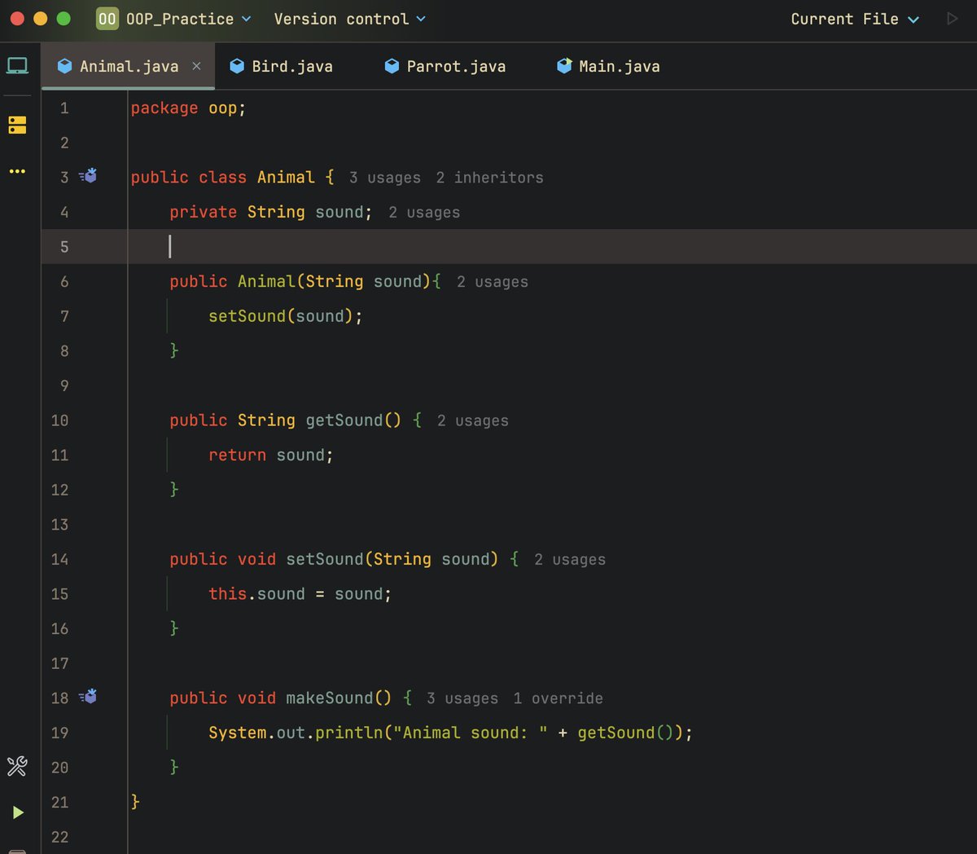Click '2 usages' hint on setSound method
Screen dimensions: 977x854
coord(570,560)
